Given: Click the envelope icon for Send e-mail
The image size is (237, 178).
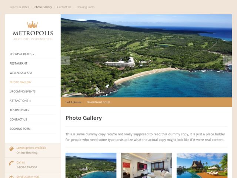Looking at the screenshot, I should [11, 177].
